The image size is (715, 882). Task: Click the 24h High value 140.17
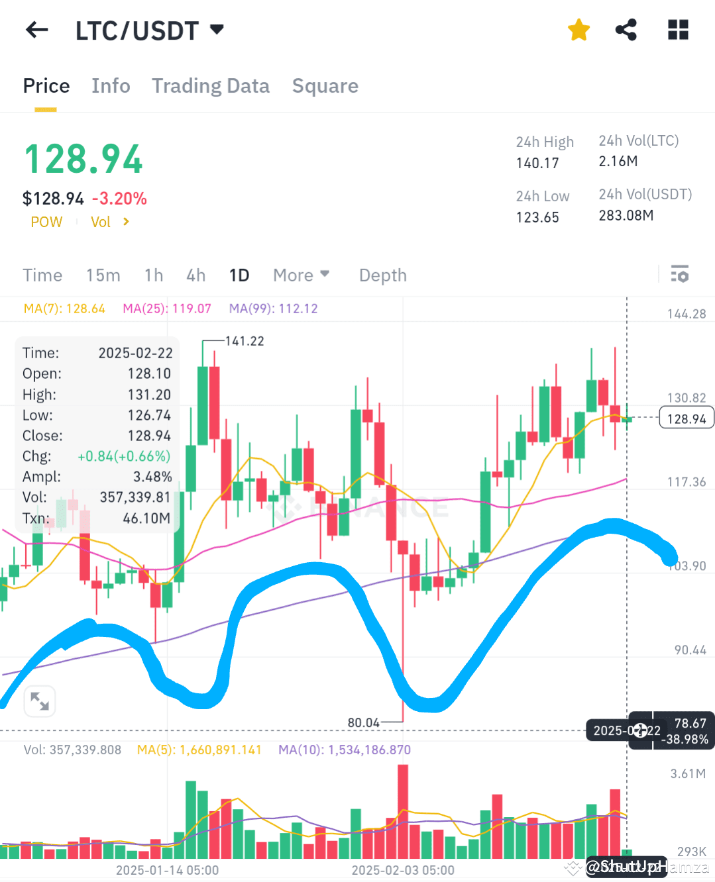(x=537, y=163)
